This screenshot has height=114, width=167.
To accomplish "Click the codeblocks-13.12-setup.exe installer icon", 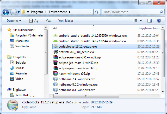I will [55, 46].
